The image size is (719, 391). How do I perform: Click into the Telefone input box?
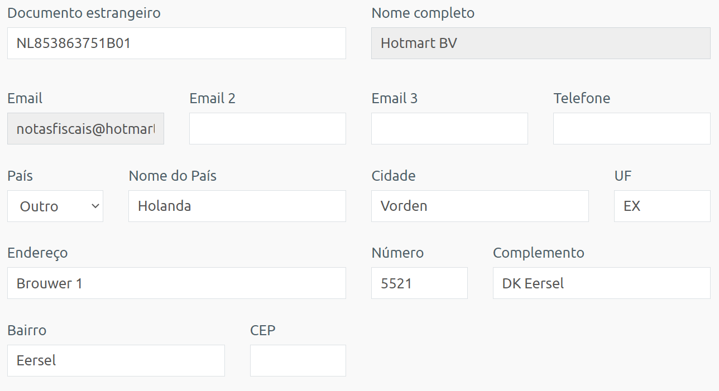[632, 128]
